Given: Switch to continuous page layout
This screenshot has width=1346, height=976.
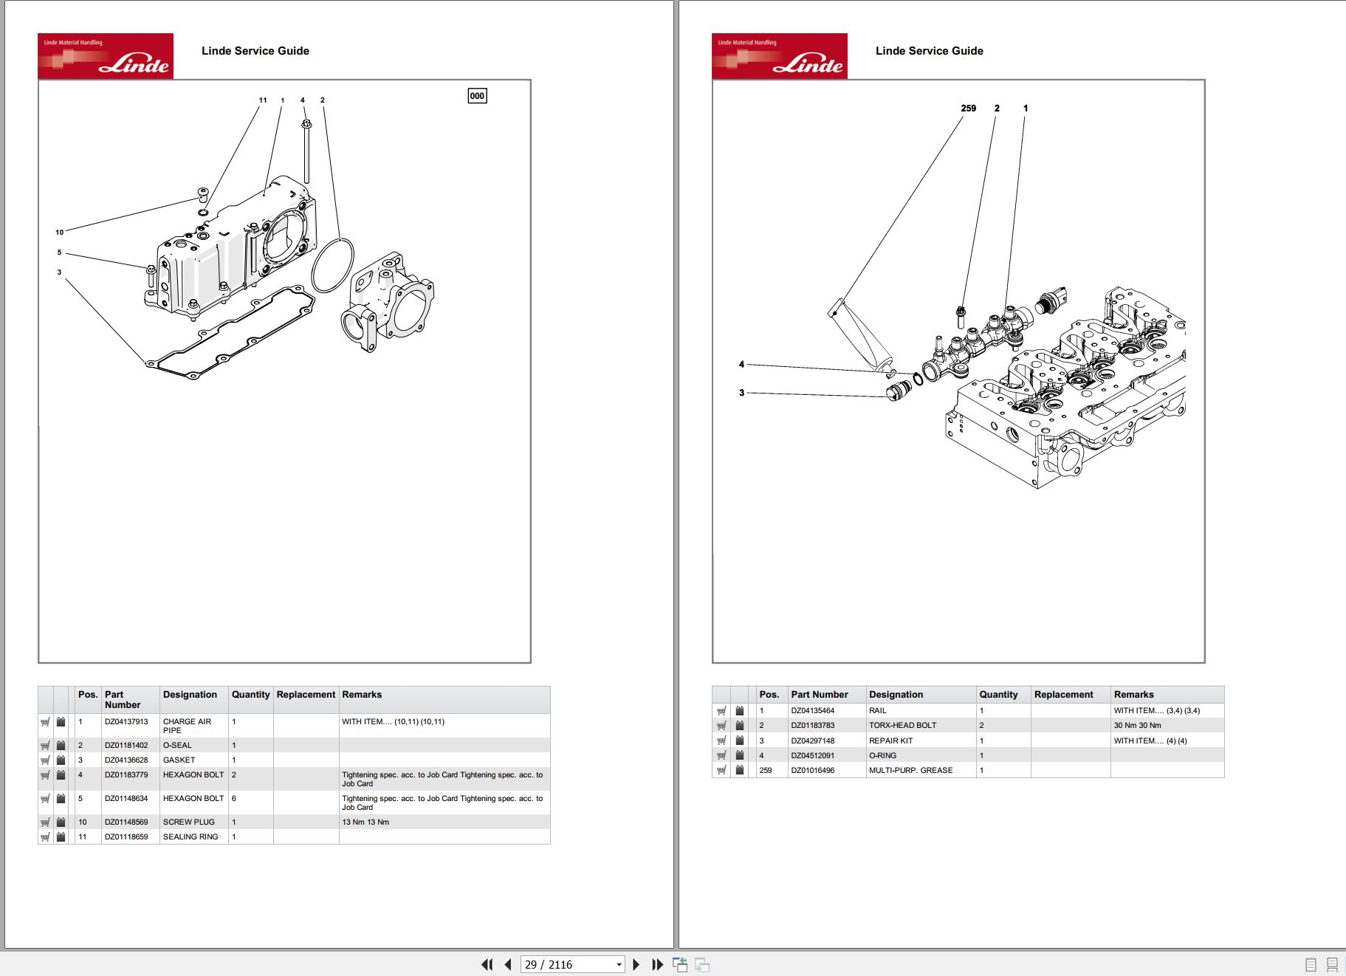Looking at the screenshot, I should click(1332, 964).
